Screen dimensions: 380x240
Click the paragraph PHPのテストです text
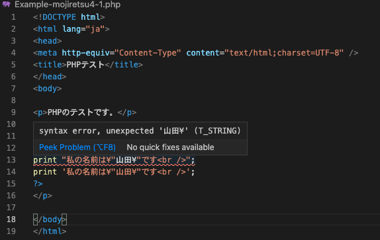pyautogui.click(x=85, y=112)
